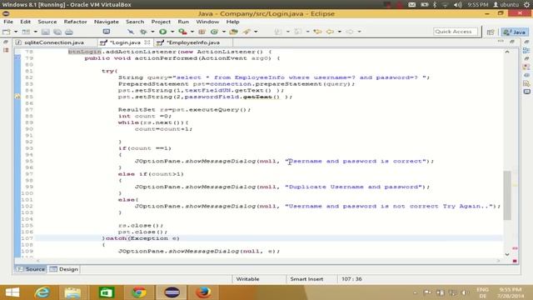Click the red overview ruler marker

[515, 248]
